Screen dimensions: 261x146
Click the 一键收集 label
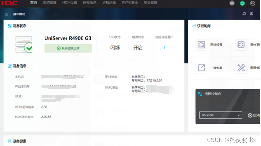pyautogui.click(x=216, y=68)
